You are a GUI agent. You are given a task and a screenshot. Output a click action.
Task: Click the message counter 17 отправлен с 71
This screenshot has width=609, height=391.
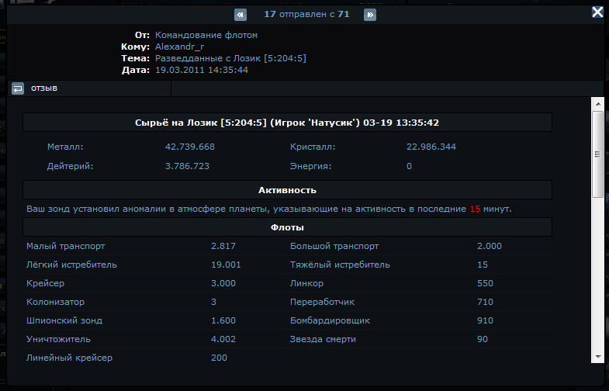307,15
